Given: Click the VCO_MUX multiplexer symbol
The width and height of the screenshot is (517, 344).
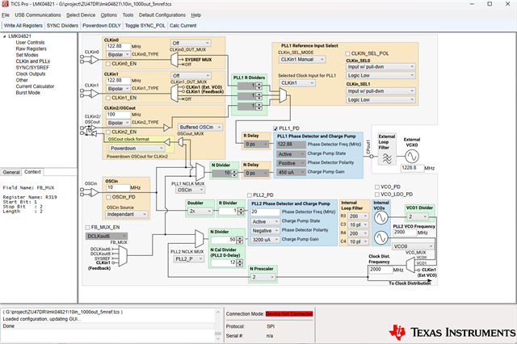Looking at the screenshot, I should coord(410,265).
